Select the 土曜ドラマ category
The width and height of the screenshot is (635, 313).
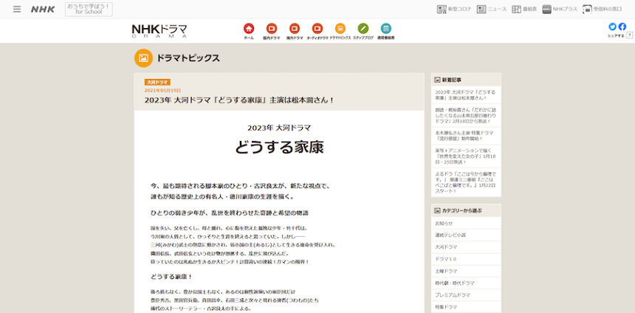[466, 271]
